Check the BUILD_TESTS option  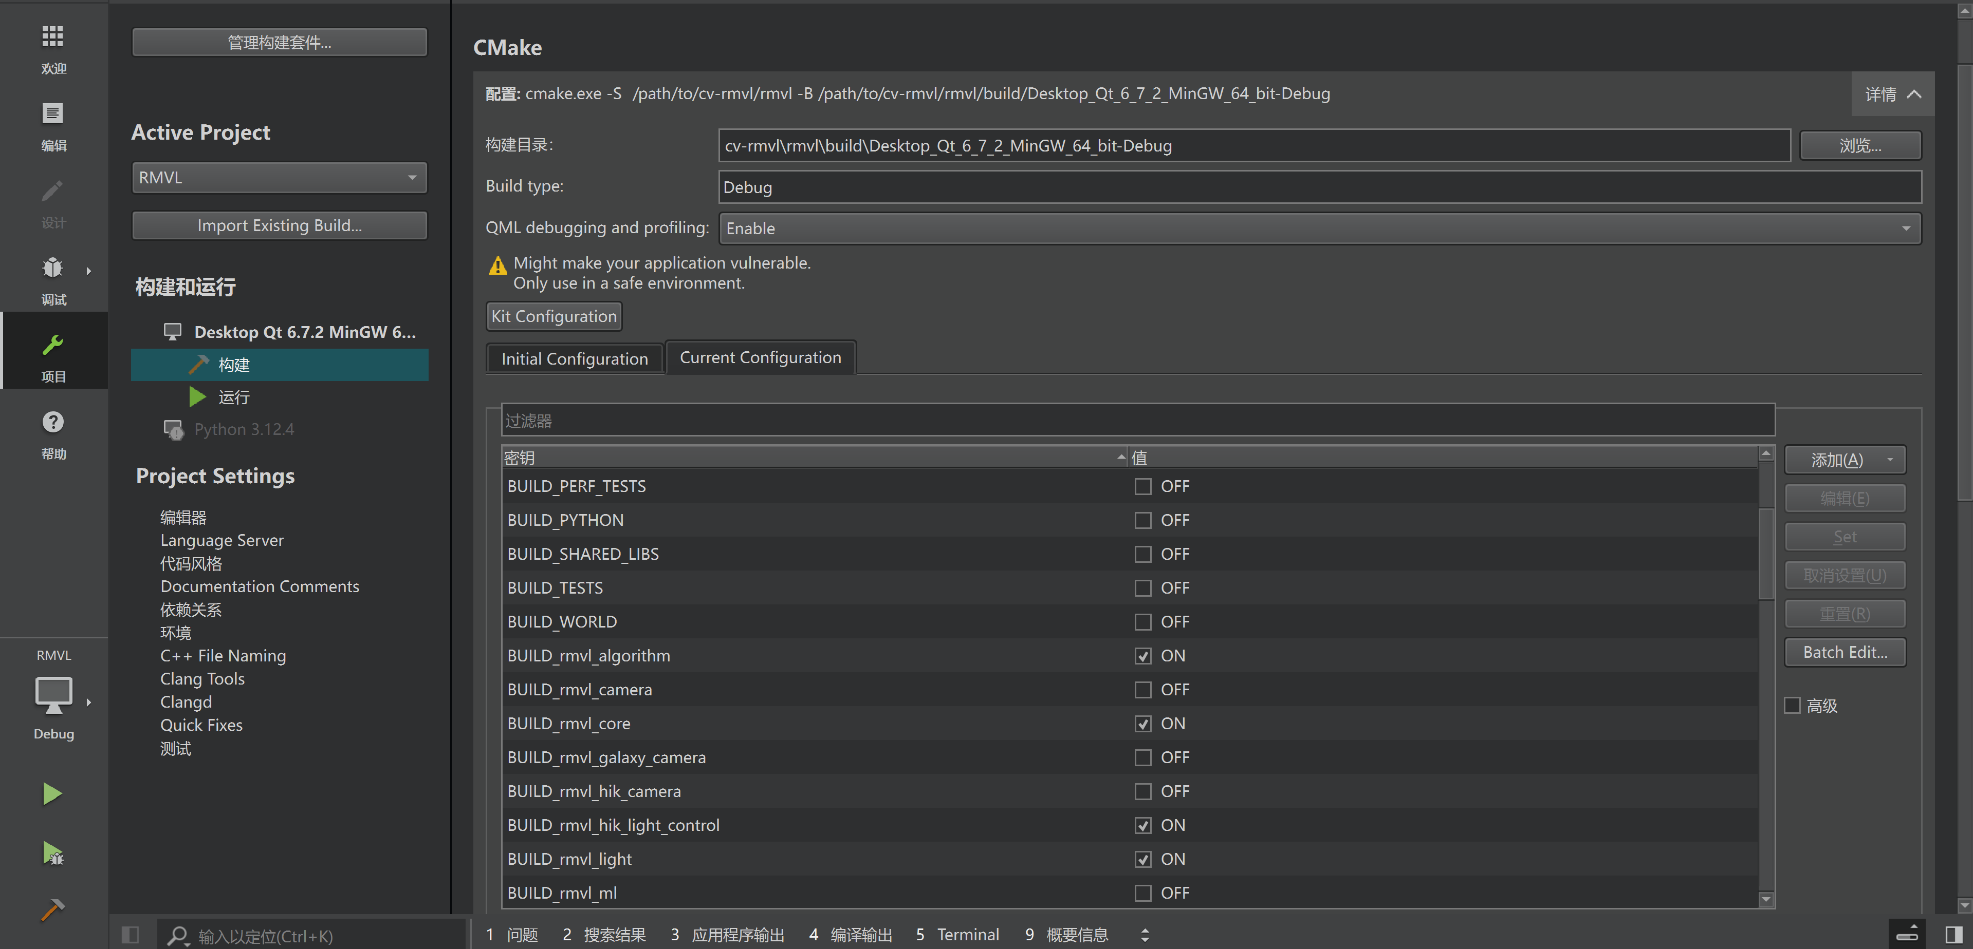[x=1142, y=588]
